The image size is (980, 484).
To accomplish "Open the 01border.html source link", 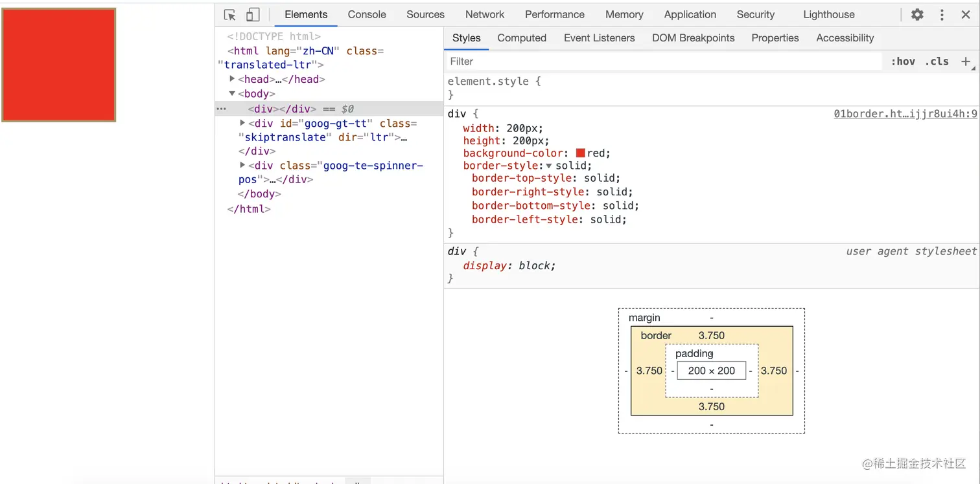I will click(905, 114).
